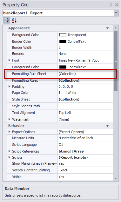Viewport: 121px width, 202px height.
Task: Expand the Font property
Action: tap(10, 60)
